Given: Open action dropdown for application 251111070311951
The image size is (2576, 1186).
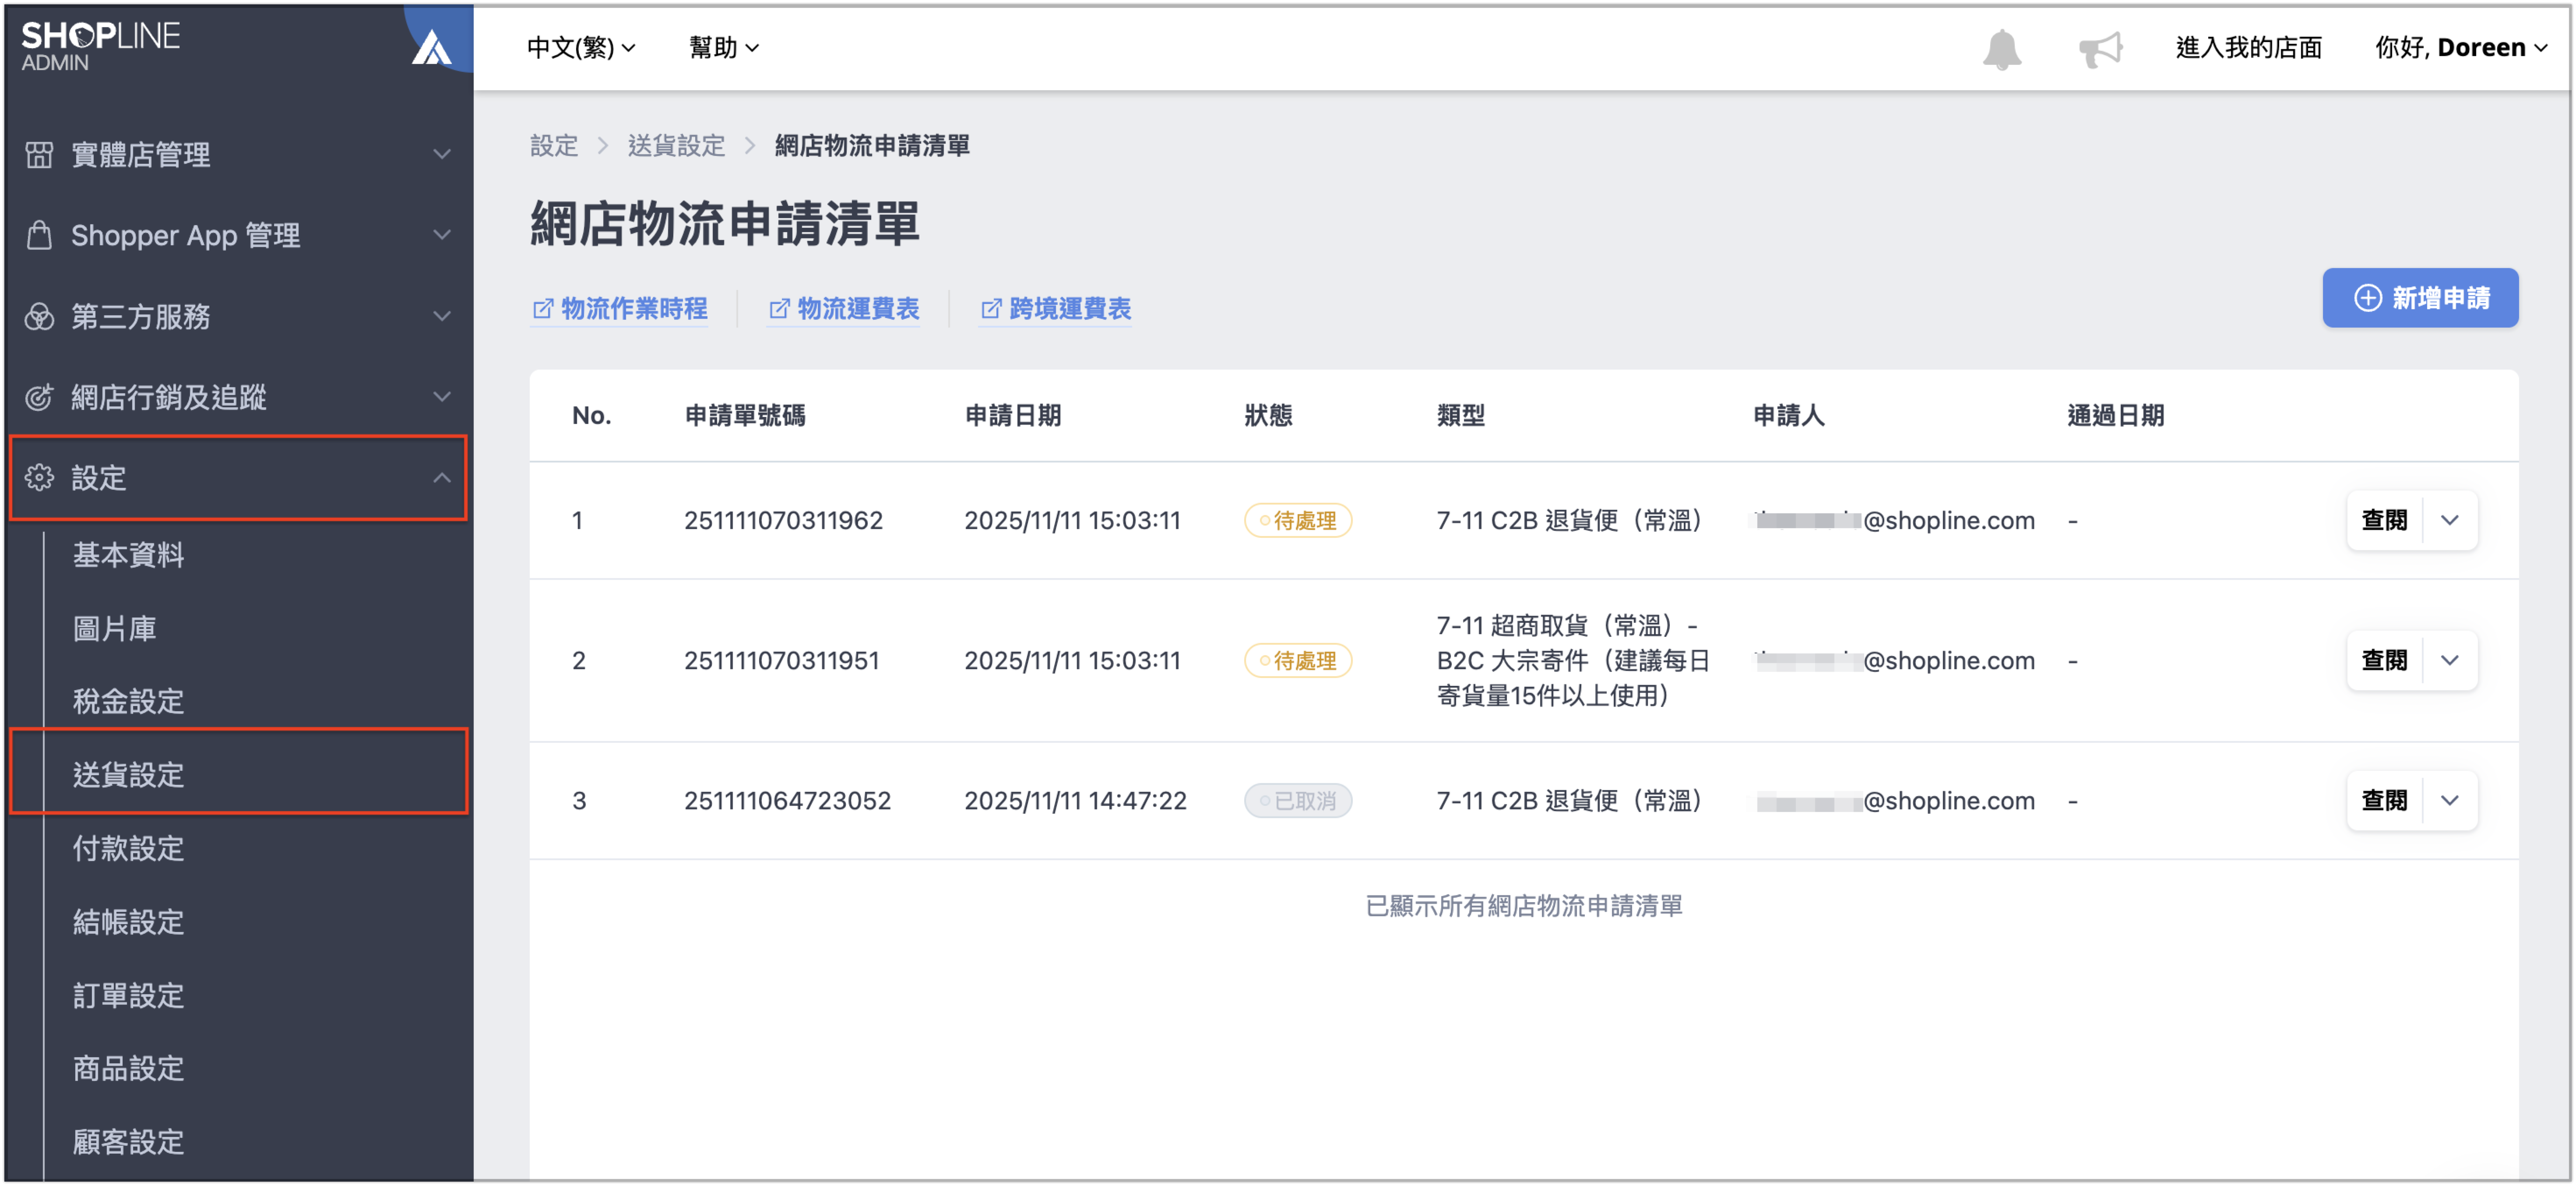Looking at the screenshot, I should pyautogui.click(x=2449, y=660).
